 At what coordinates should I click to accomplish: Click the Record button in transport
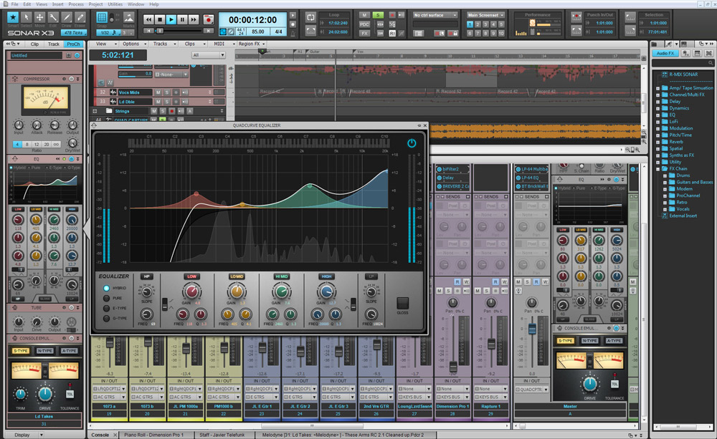pyautogui.click(x=207, y=20)
